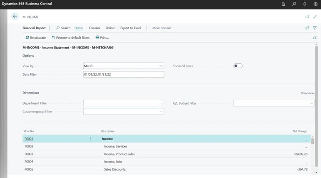Open G/L Budget Filter lookup ellipsis

312,103
